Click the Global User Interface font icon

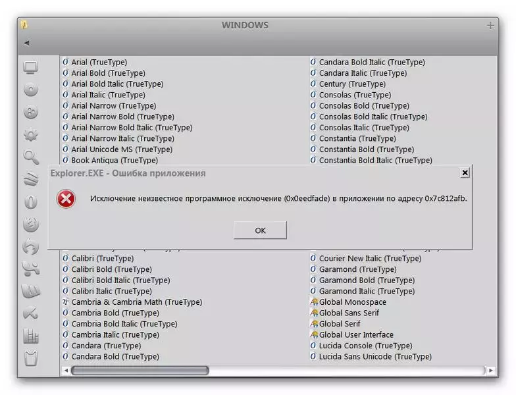tap(315, 334)
